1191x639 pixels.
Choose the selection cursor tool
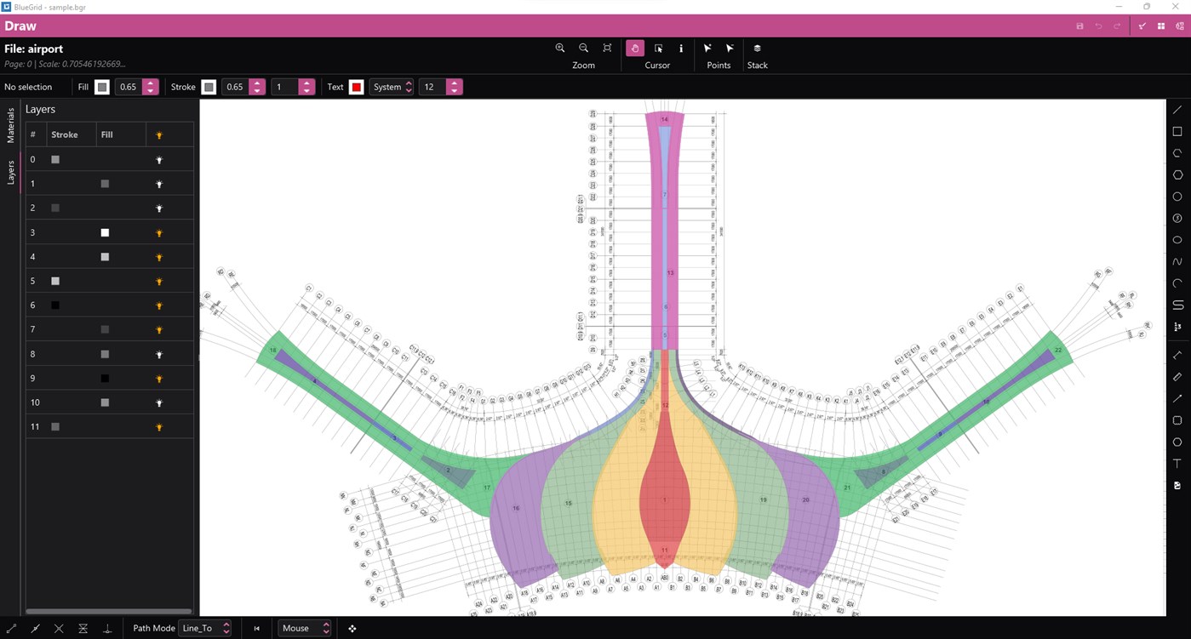pos(658,48)
